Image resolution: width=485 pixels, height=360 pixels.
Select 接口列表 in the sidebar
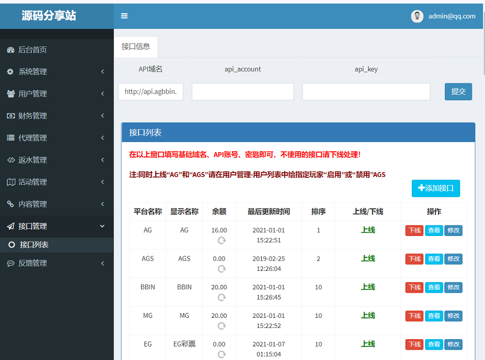coord(57,245)
